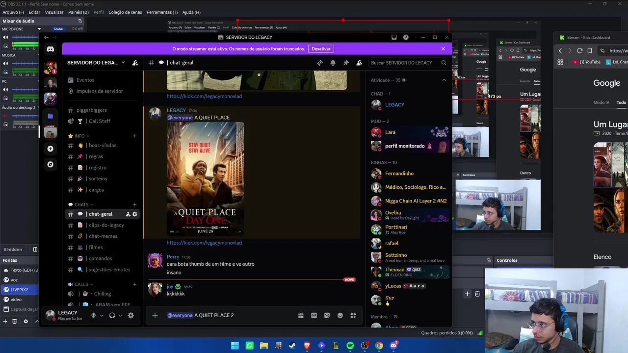Open source properties gear in OBS Fontes
Viewport: 628px width, 353px height.
26,321
